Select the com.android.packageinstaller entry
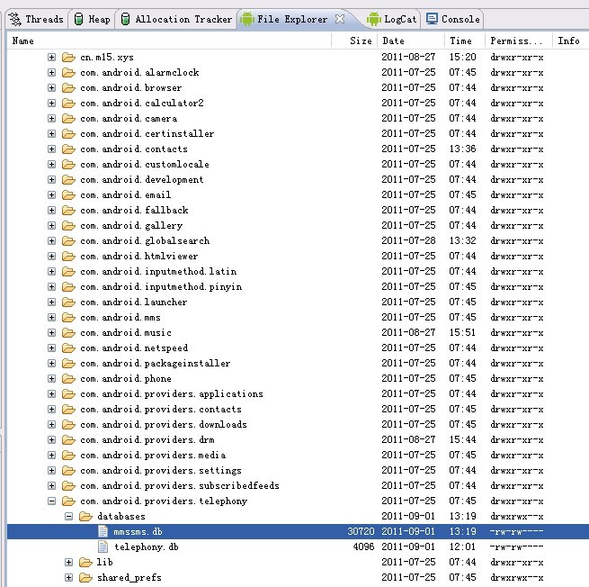 (156, 363)
